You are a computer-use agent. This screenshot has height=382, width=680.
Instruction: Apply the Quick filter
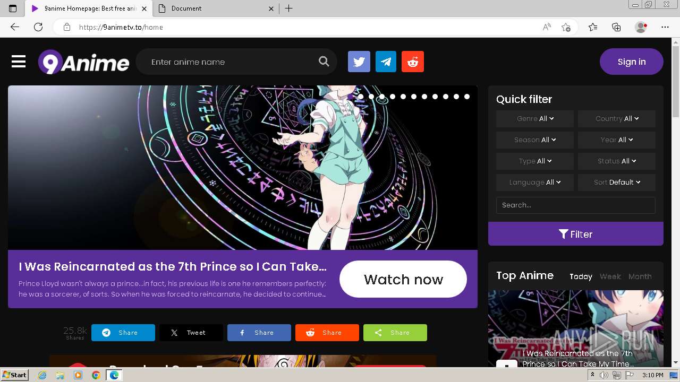click(x=576, y=234)
